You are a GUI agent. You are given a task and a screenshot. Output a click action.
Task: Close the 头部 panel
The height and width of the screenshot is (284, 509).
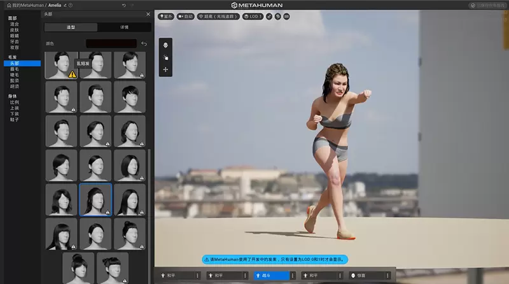(x=148, y=14)
